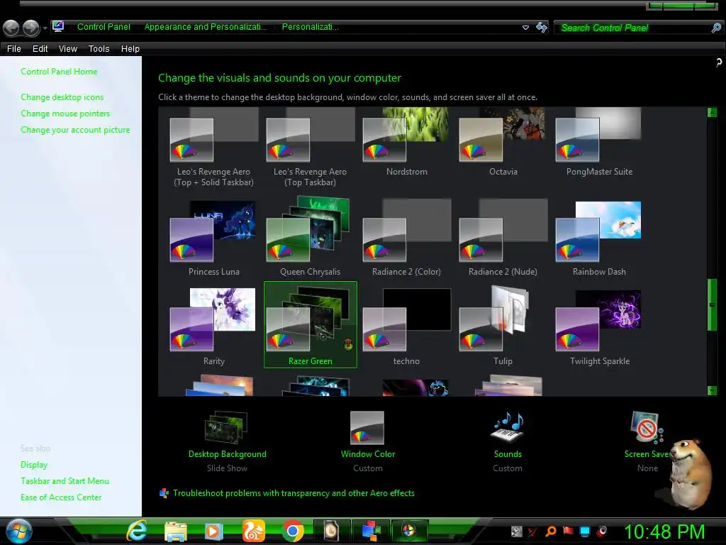This screenshot has height=545, width=726.
Task: Apply the techno theme
Action: click(x=406, y=326)
